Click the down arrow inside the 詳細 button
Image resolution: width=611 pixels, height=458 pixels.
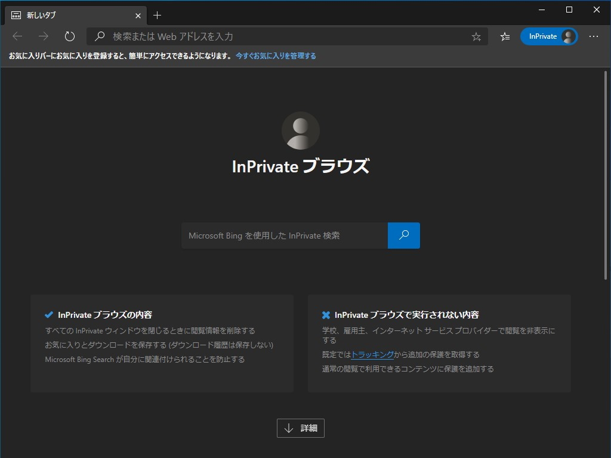(291, 428)
